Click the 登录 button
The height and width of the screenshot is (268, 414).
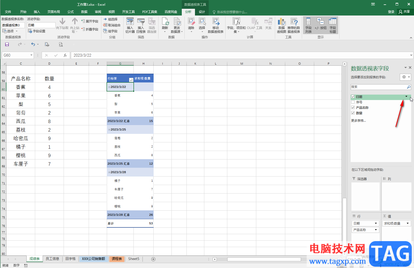(391, 12)
